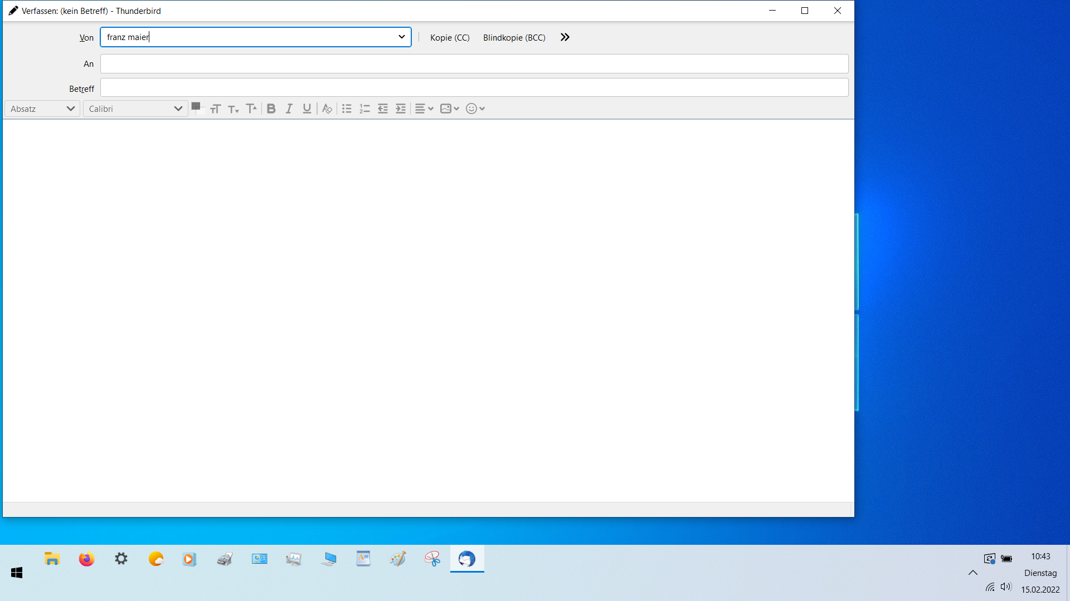Screen dimensions: 1070x601
Task: Decrease text indent (outdent)
Action: pos(383,109)
